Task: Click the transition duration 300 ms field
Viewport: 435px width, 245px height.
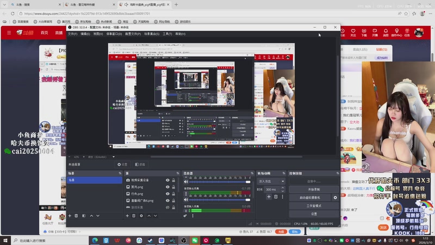Action: [x=272, y=189]
